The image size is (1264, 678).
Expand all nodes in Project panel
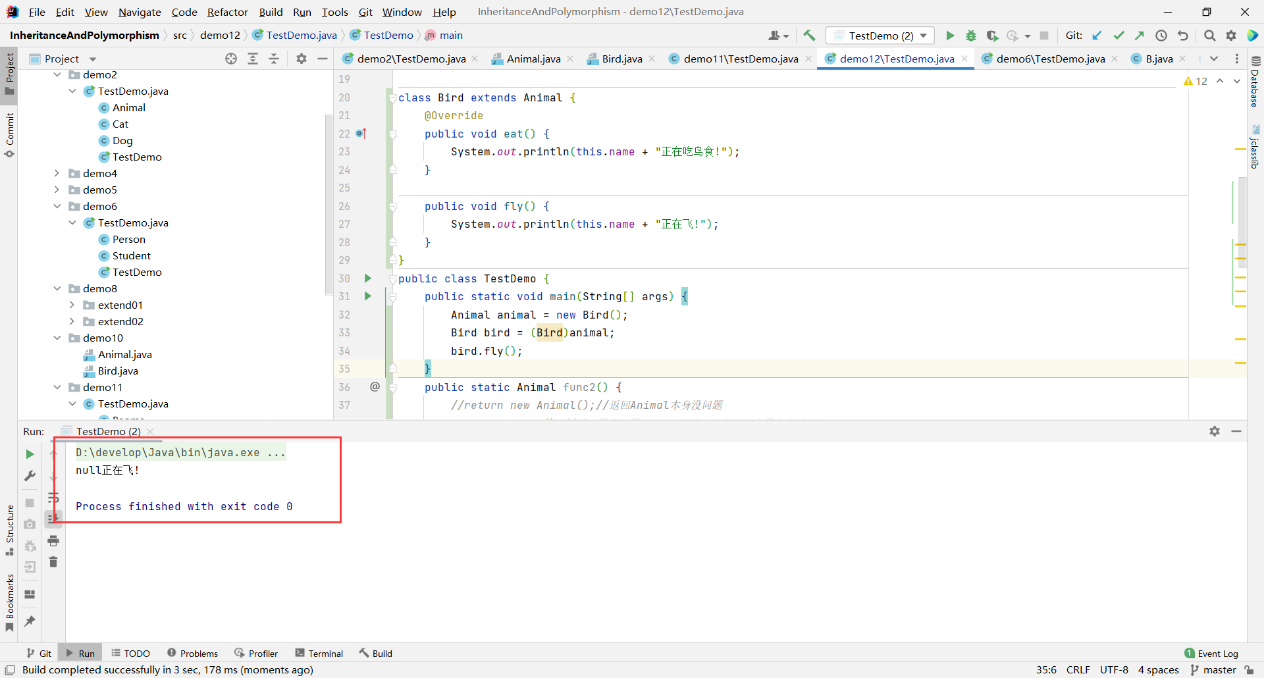pyautogui.click(x=253, y=59)
